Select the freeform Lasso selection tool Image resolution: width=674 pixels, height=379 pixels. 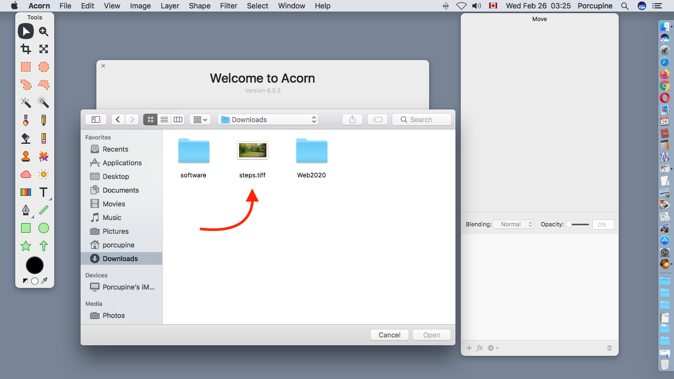pos(26,85)
